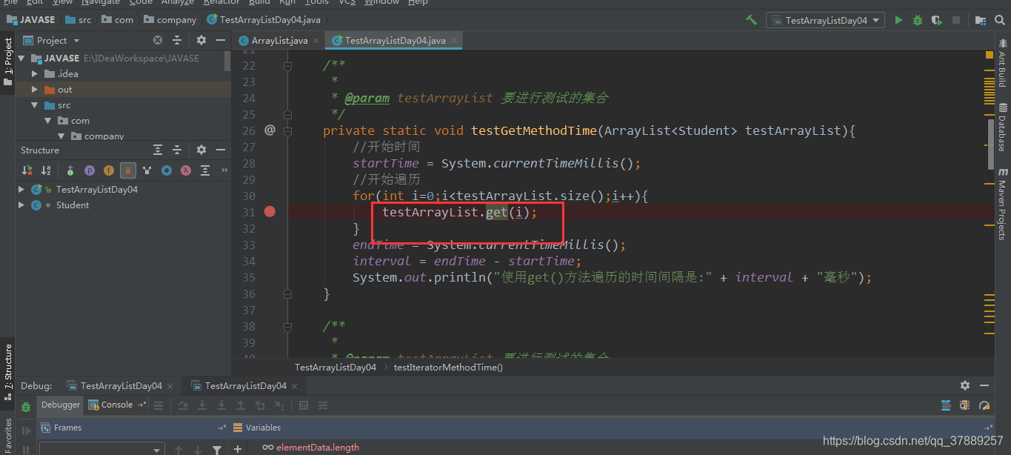
Task: Run with Coverage shield icon
Action: (x=937, y=20)
